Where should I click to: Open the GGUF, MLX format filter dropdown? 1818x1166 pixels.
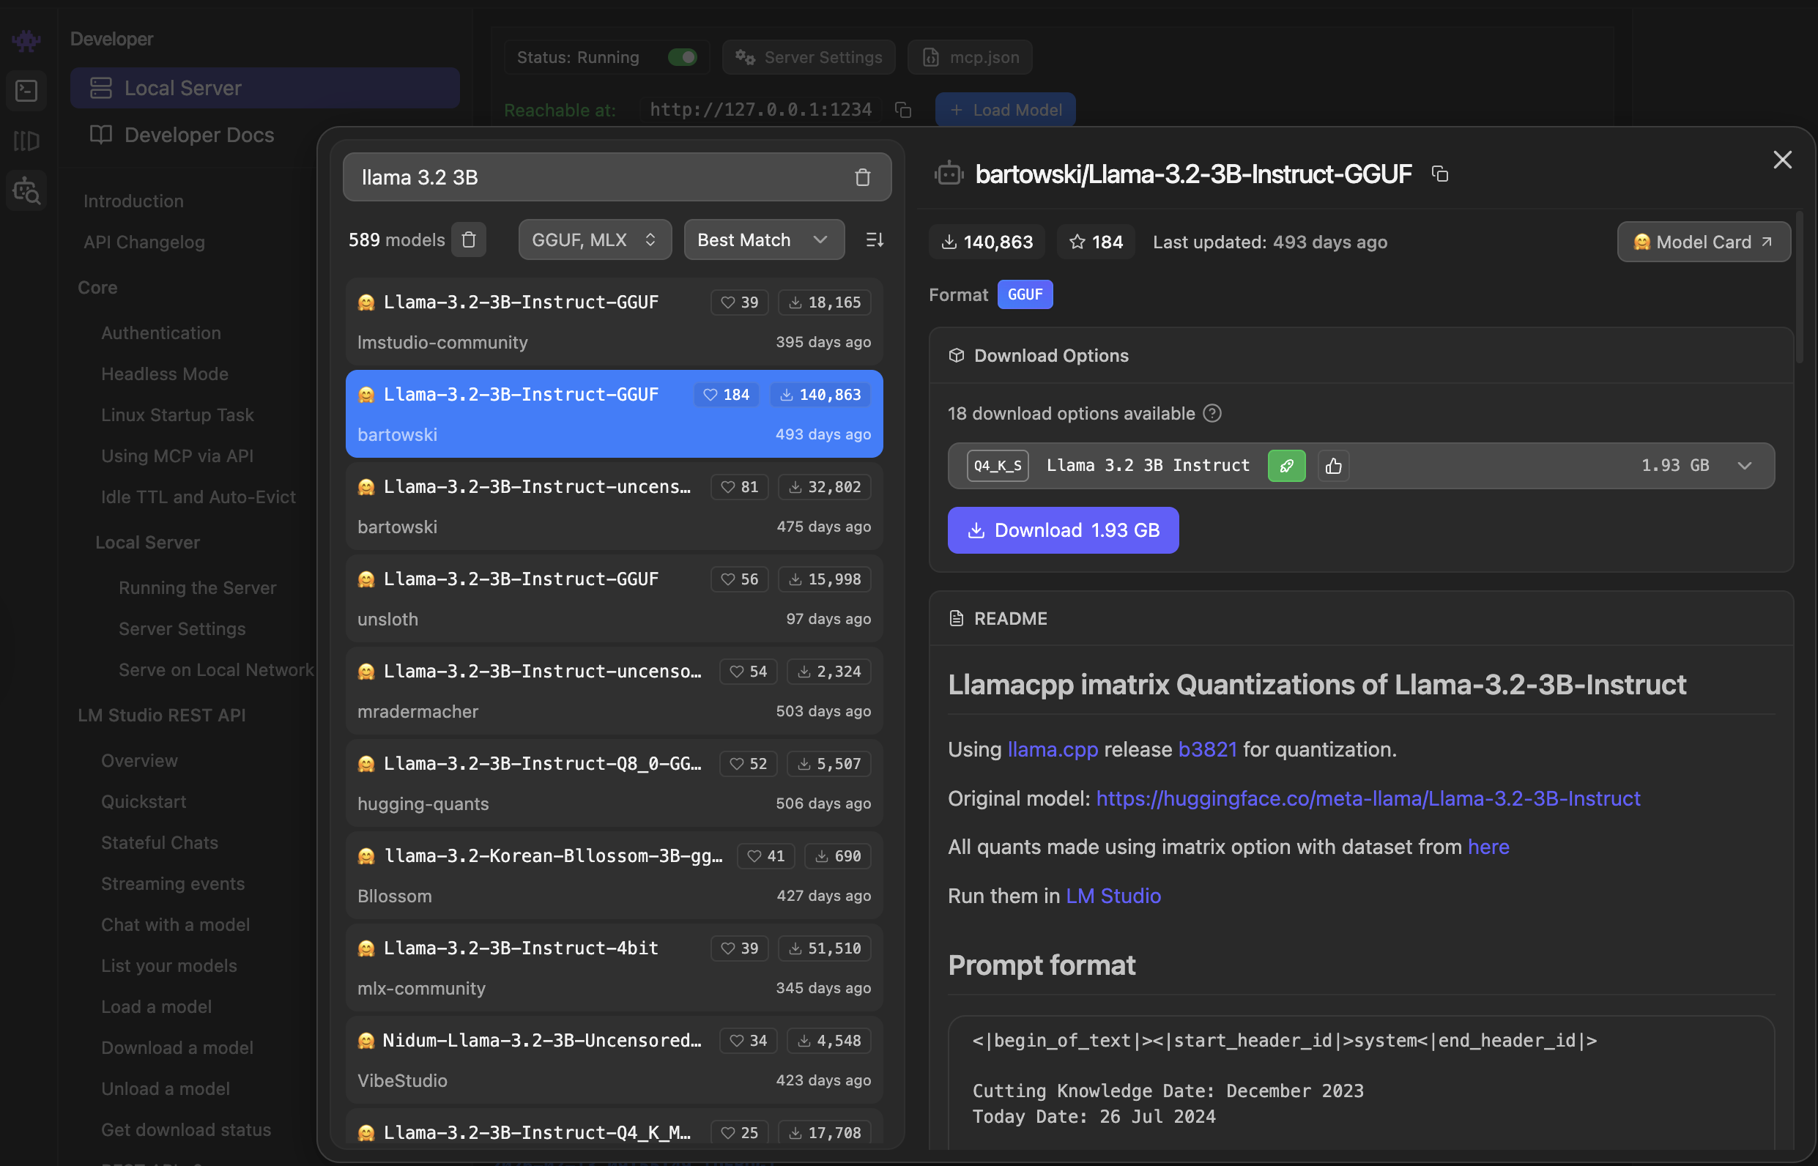click(x=594, y=240)
